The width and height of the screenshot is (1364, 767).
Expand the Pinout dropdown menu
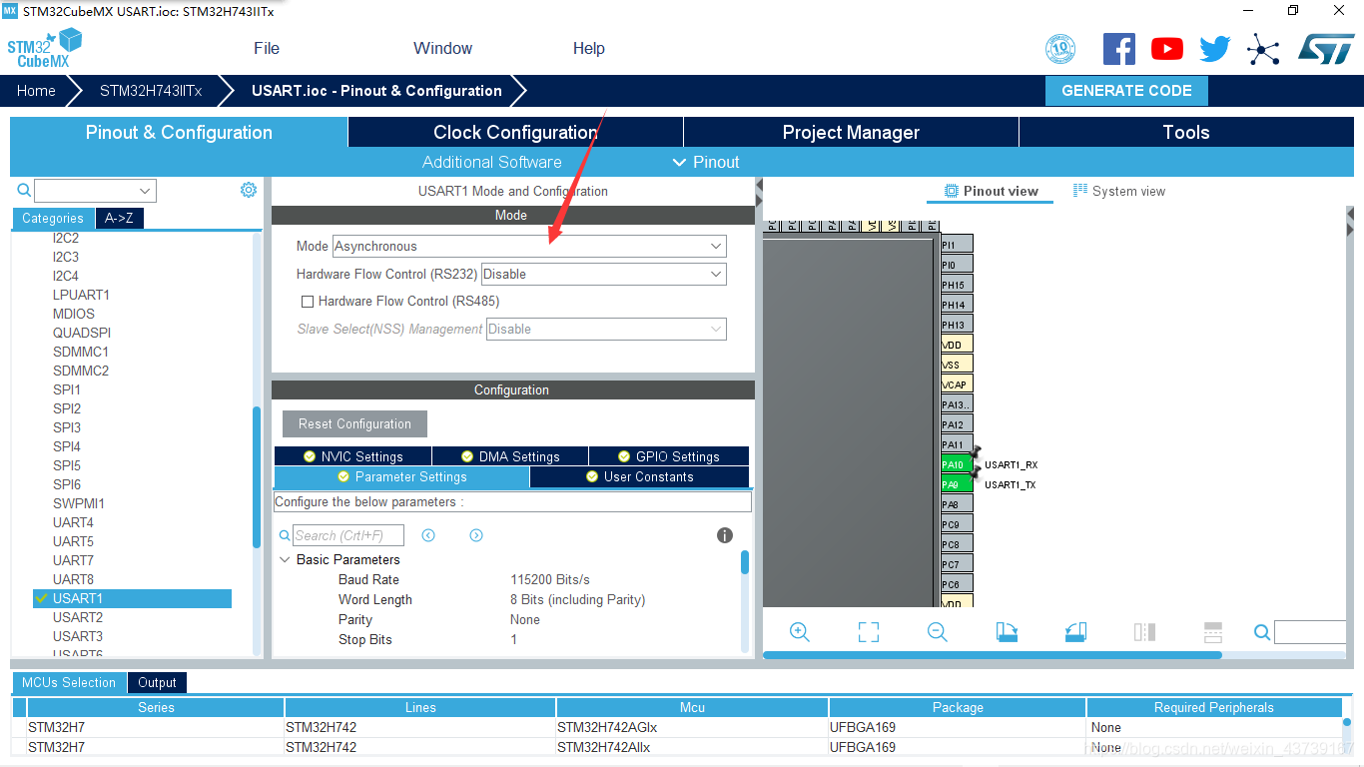point(706,162)
